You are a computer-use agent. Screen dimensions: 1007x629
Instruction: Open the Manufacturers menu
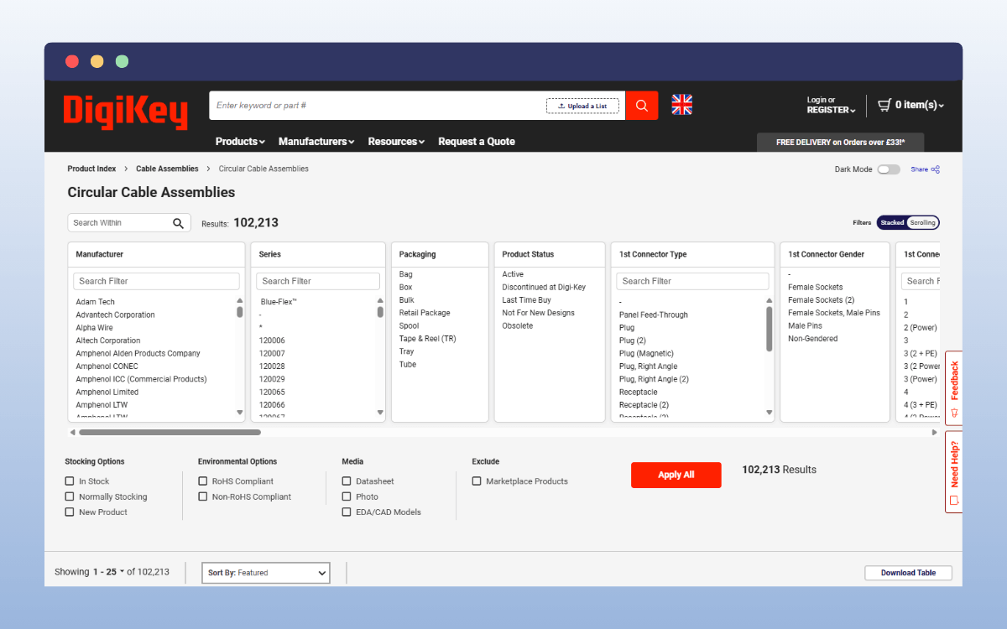tap(316, 142)
